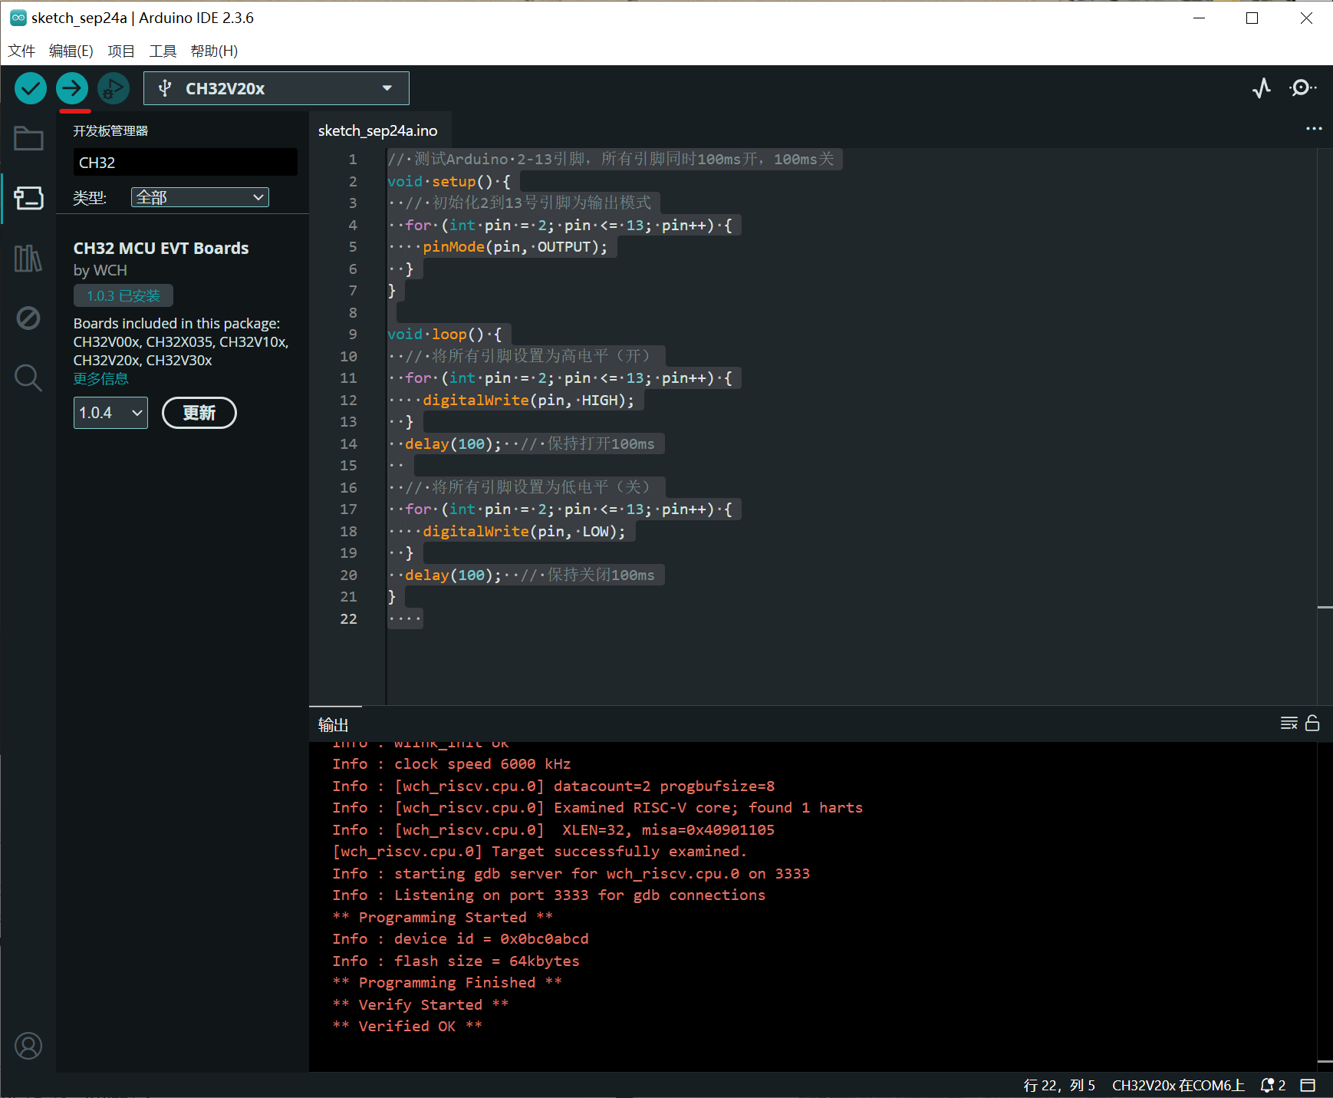Click the Verify sketch checkmark button
This screenshot has height=1098, width=1333.
[31, 88]
